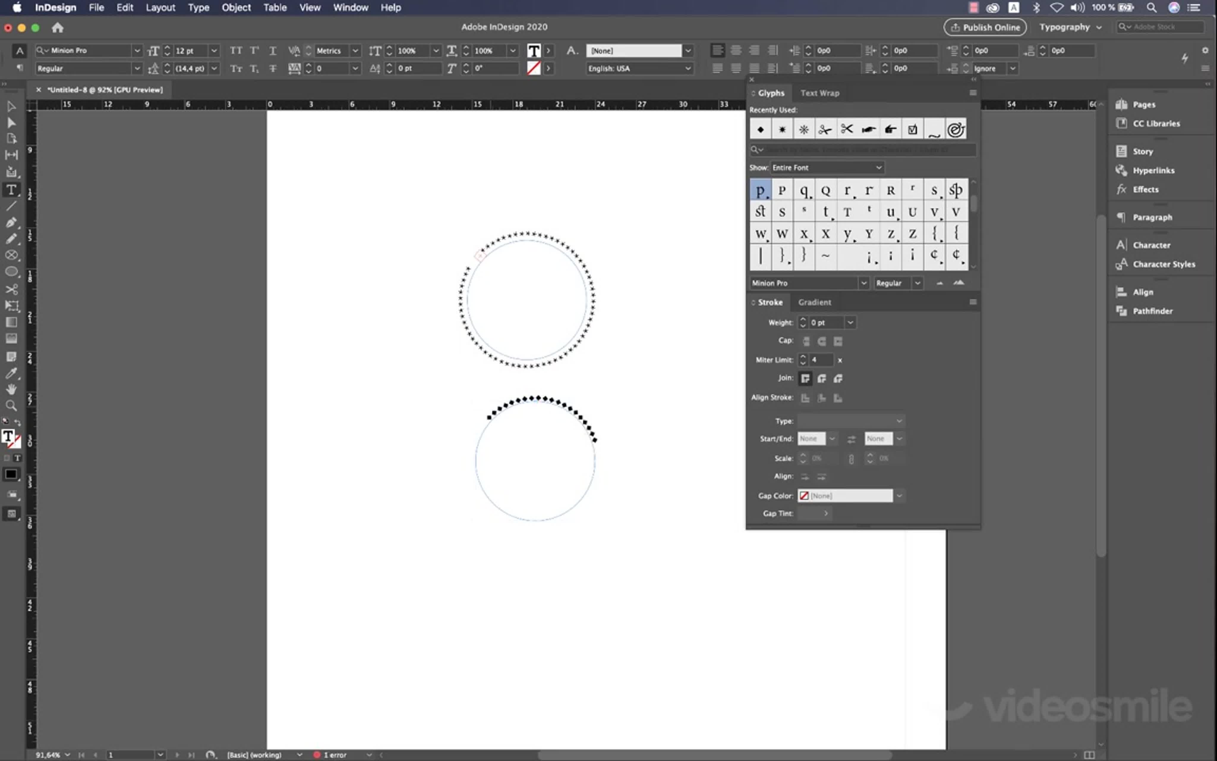Screen dimensions: 1217x761
Task: Select the Pen tool
Action: [11, 222]
